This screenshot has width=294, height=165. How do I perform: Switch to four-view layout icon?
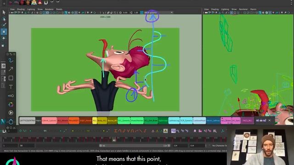click(3, 72)
